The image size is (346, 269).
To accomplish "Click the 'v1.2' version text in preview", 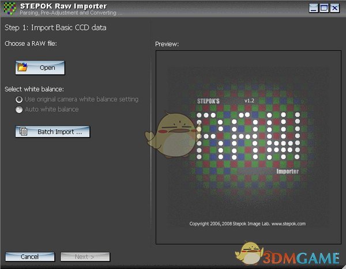I will (249, 101).
